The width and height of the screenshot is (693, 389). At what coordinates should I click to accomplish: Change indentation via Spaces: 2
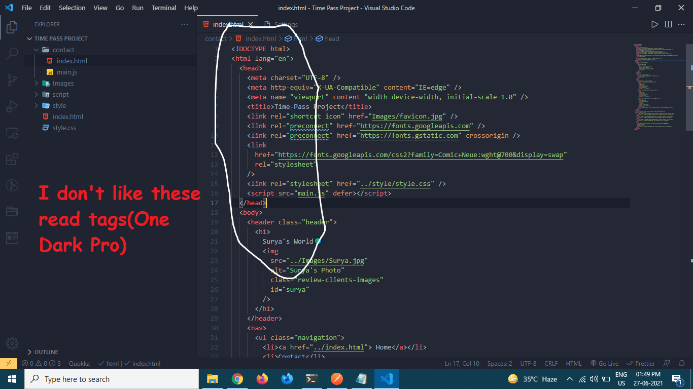point(500,364)
